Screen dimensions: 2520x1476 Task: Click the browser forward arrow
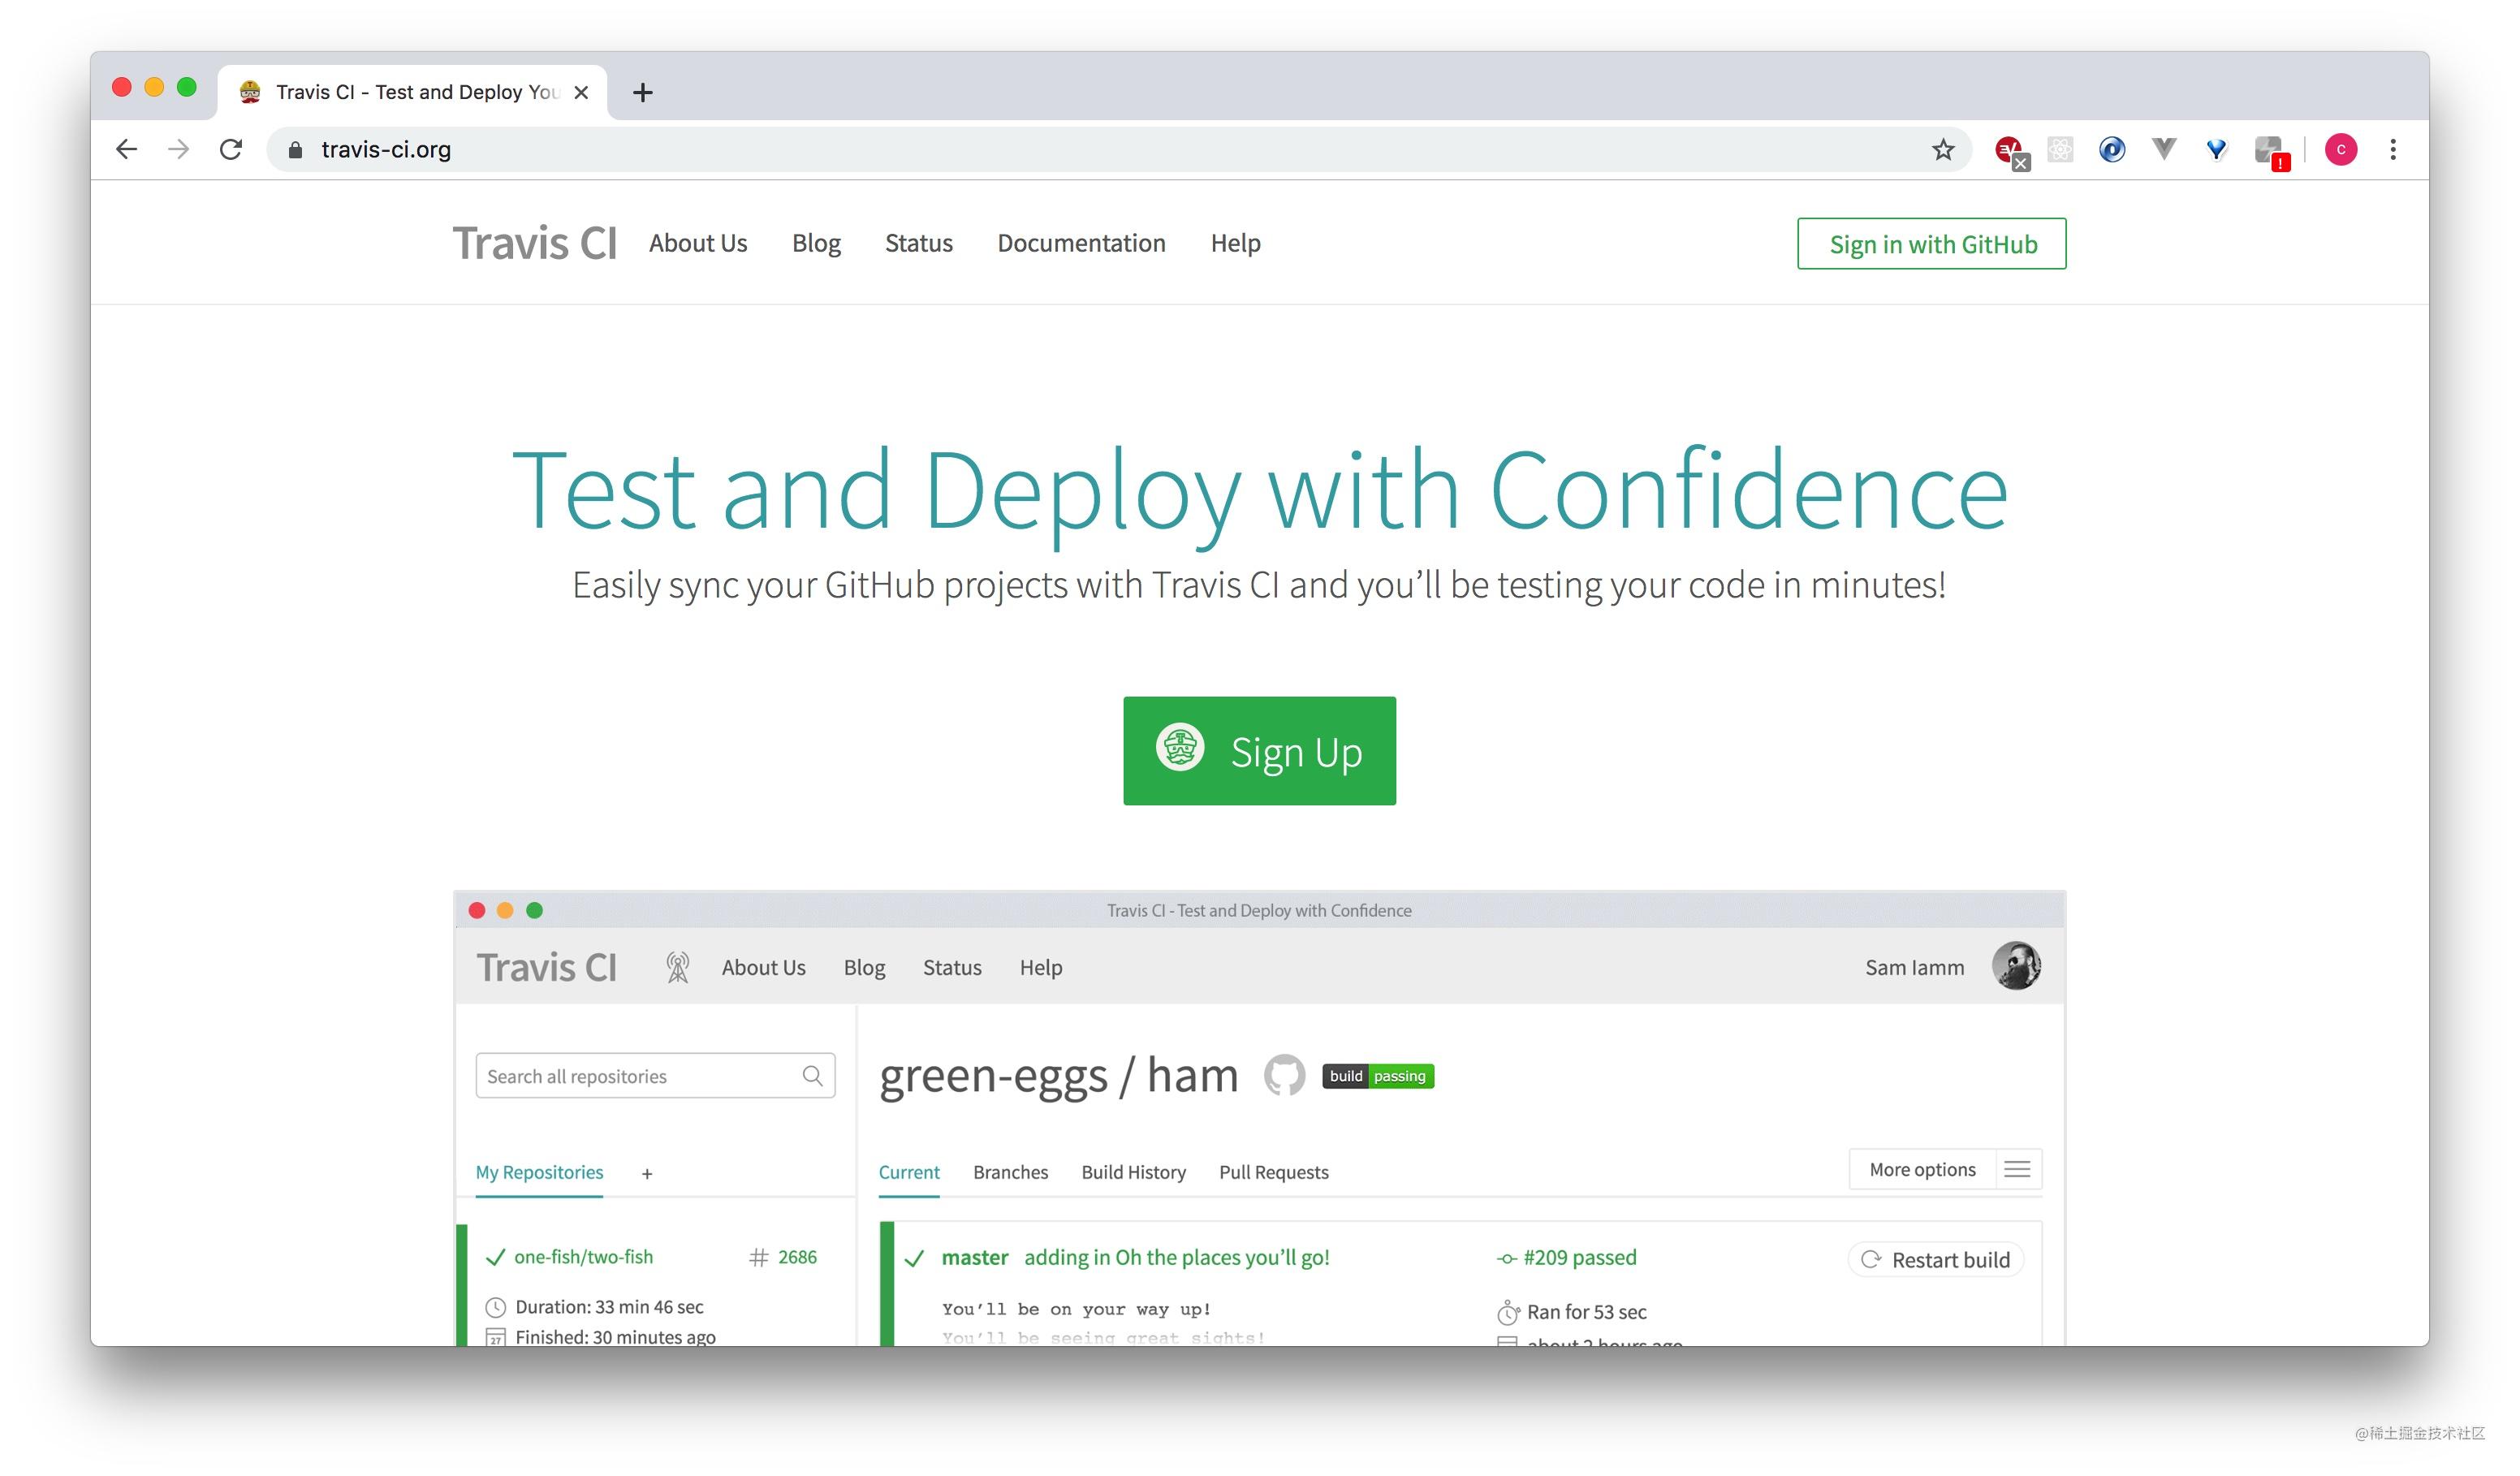(x=178, y=149)
